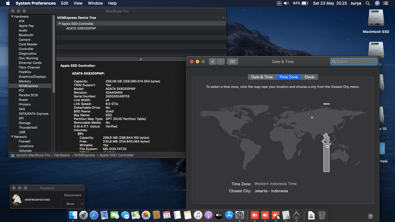395x222 pixels.
Task: Click the Western Indonesia Time value
Action: (x=275, y=184)
